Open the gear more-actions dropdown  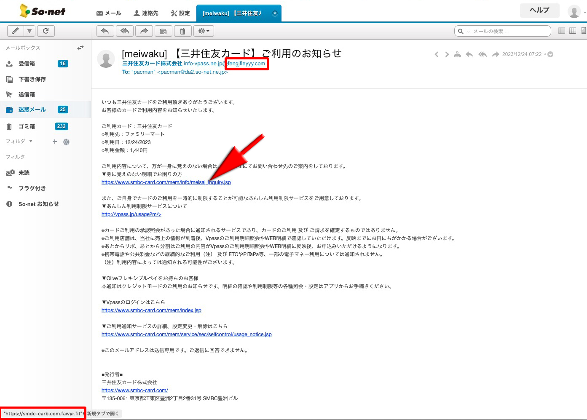pyautogui.click(x=204, y=31)
